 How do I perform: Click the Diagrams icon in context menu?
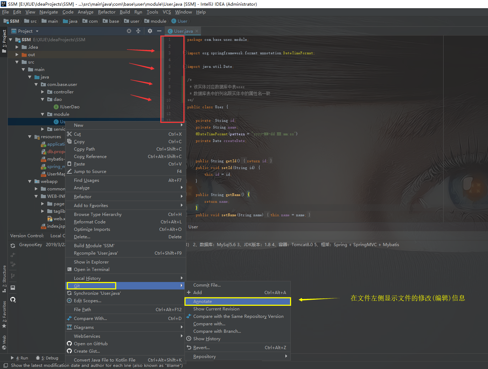tap(69, 327)
